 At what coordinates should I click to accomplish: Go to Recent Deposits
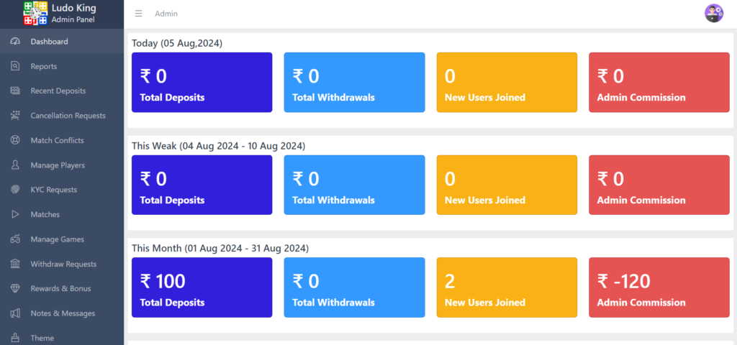62,91
